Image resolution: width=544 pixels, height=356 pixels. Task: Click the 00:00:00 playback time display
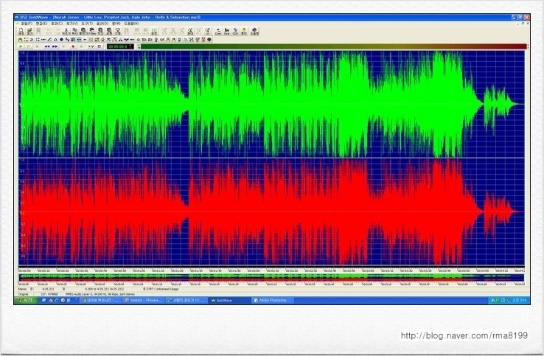coord(120,46)
